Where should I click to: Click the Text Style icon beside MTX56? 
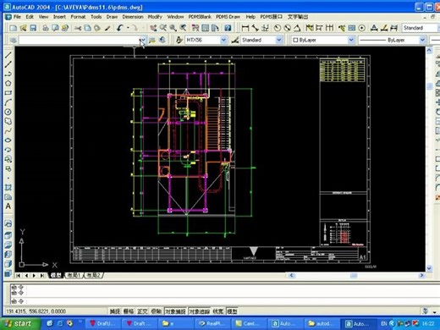click(x=179, y=40)
